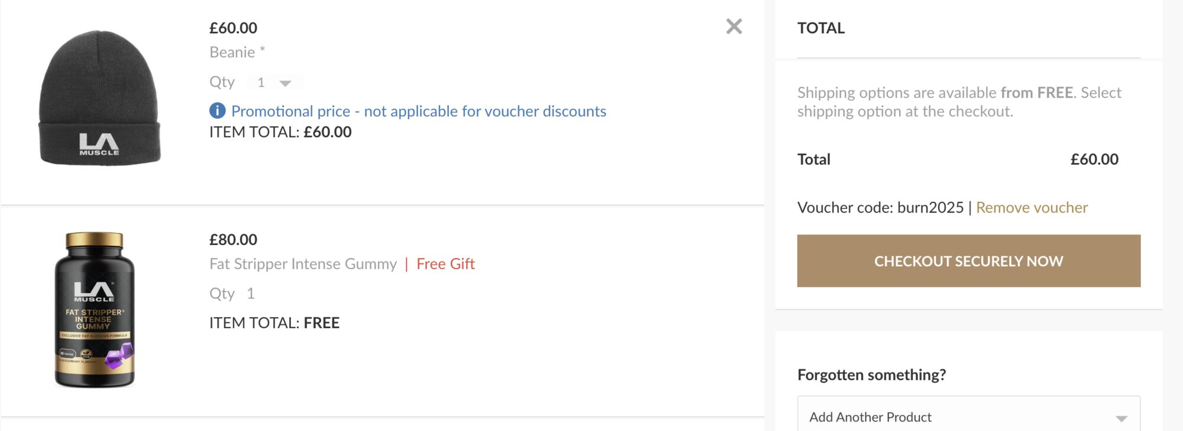Click the promotional price voucher notice text
Image resolution: width=1183 pixels, height=431 pixels.
click(x=419, y=111)
